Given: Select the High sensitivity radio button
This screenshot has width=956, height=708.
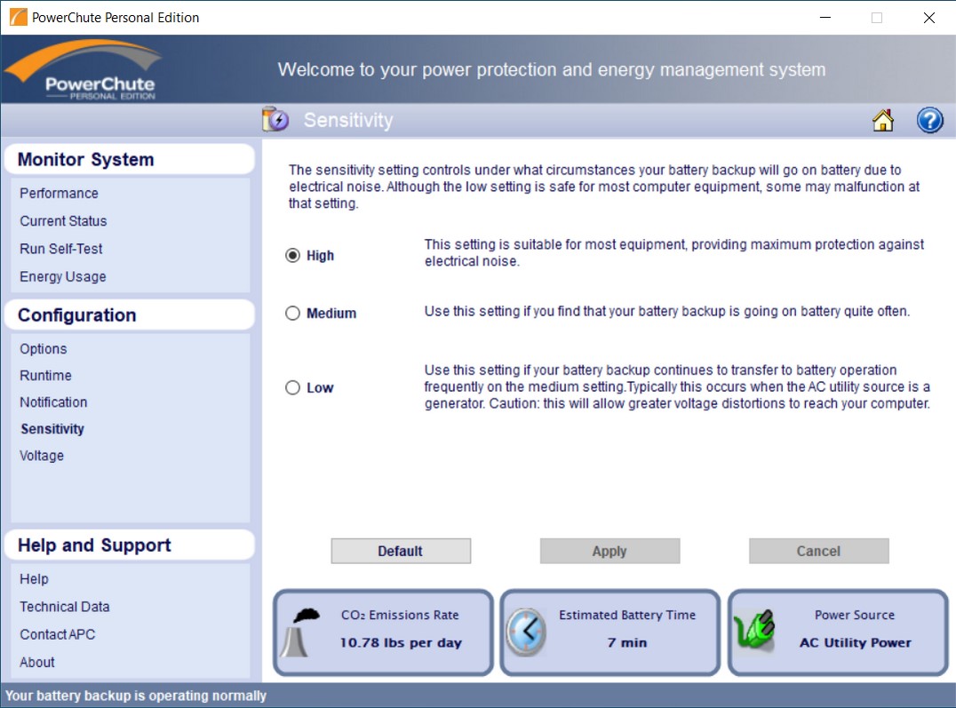Looking at the screenshot, I should [x=292, y=256].
